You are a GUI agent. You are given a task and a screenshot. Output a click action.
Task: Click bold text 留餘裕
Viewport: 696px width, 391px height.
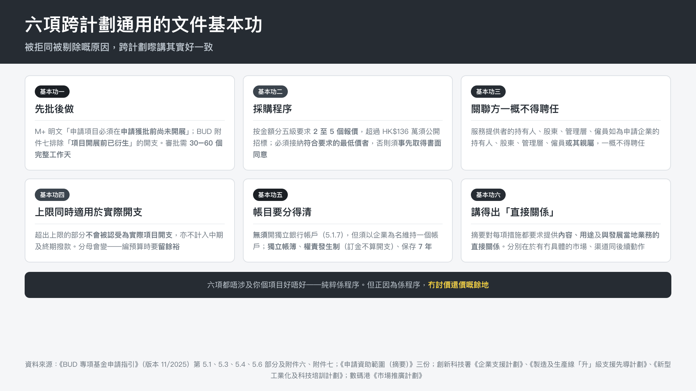(169, 247)
